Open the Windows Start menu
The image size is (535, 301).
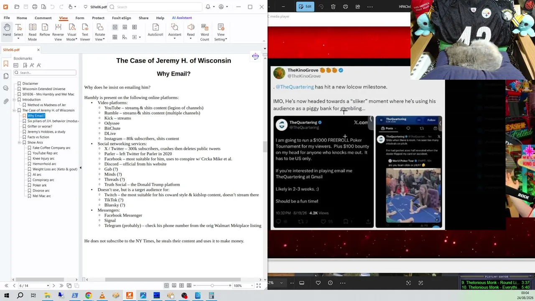(x=6, y=296)
